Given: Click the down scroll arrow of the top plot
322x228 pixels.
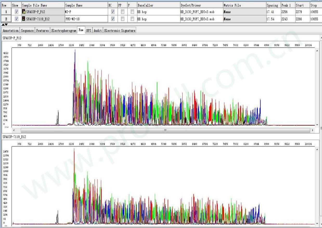Looking at the screenshot, I should point(317,124).
